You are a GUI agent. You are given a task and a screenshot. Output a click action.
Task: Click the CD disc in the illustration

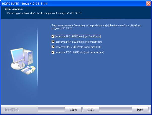coord(32,68)
